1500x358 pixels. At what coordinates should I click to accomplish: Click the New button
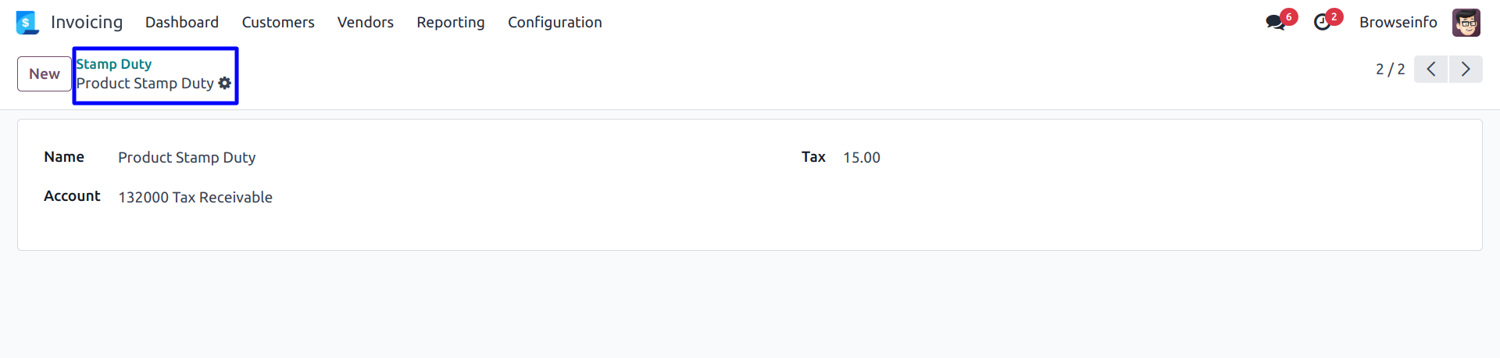tap(45, 73)
